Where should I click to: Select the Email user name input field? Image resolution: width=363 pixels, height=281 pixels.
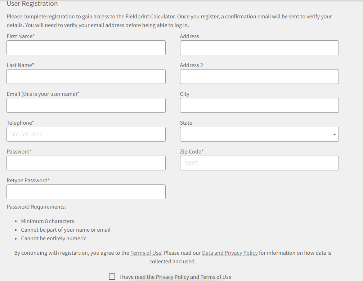click(86, 106)
